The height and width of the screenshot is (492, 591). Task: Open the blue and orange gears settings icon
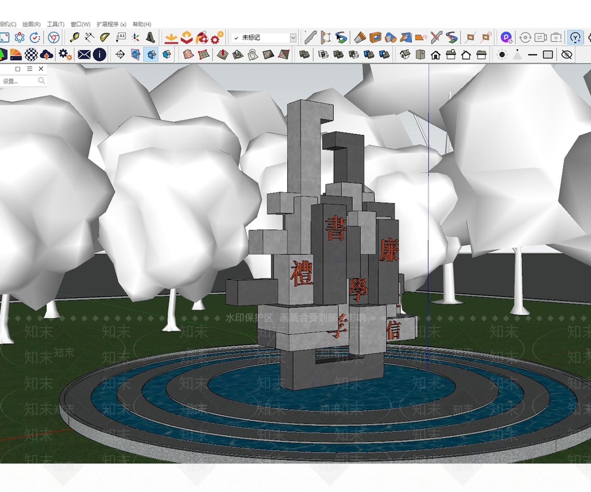(65, 55)
